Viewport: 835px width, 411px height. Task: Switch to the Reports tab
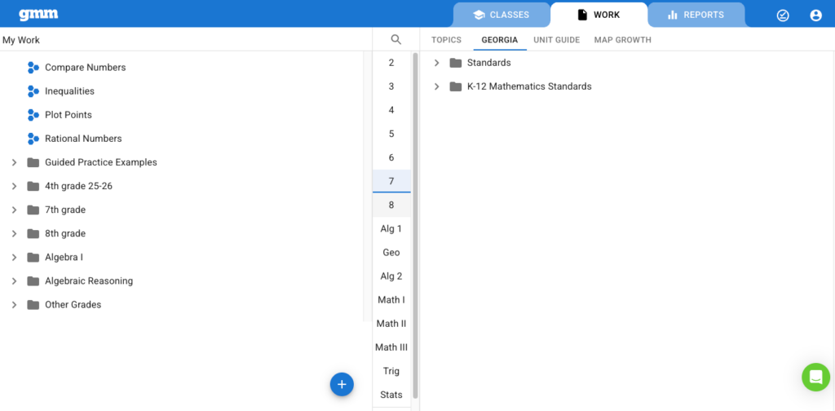pyautogui.click(x=696, y=15)
